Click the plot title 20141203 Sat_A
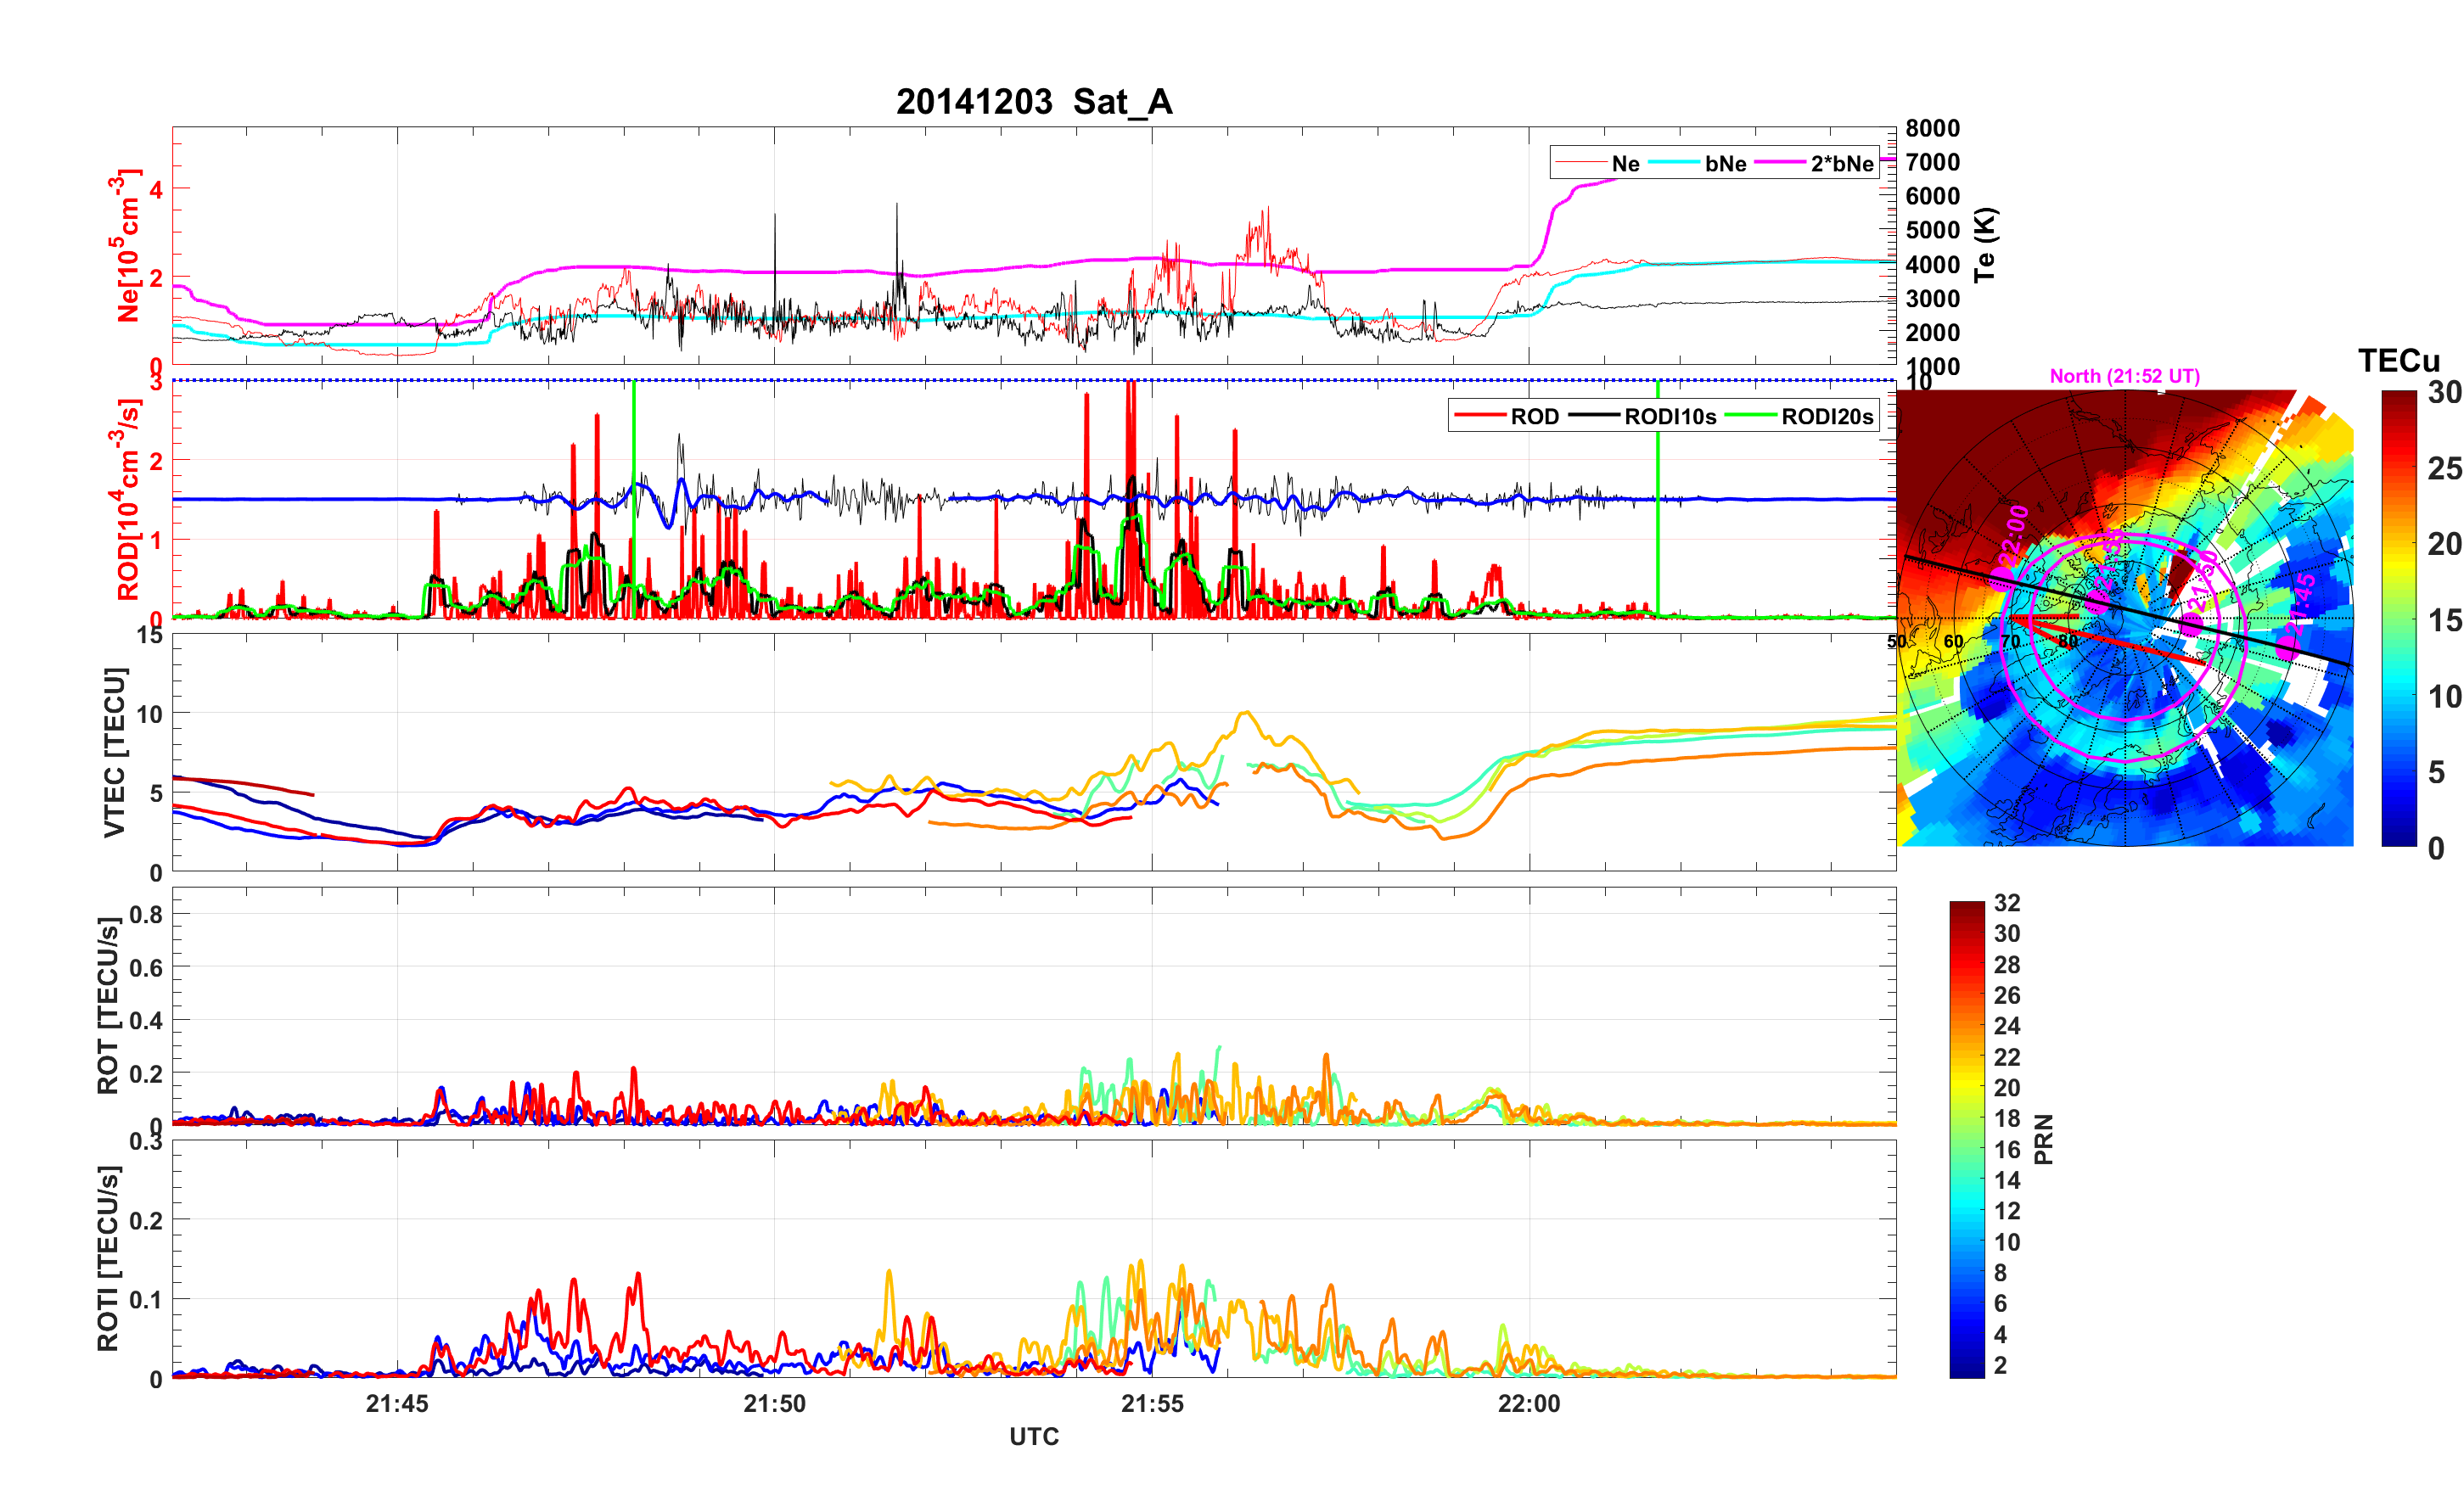Image resolution: width=2464 pixels, height=1490 pixels. tap(1033, 102)
